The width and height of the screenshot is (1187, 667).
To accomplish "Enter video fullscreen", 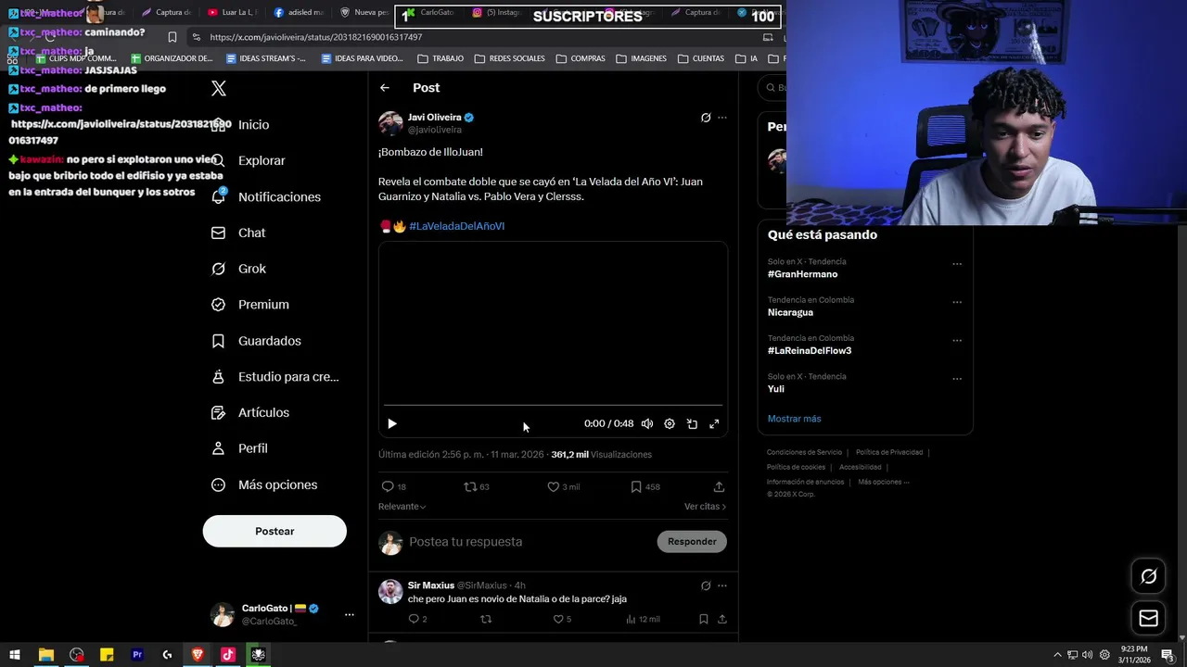I will tap(714, 423).
